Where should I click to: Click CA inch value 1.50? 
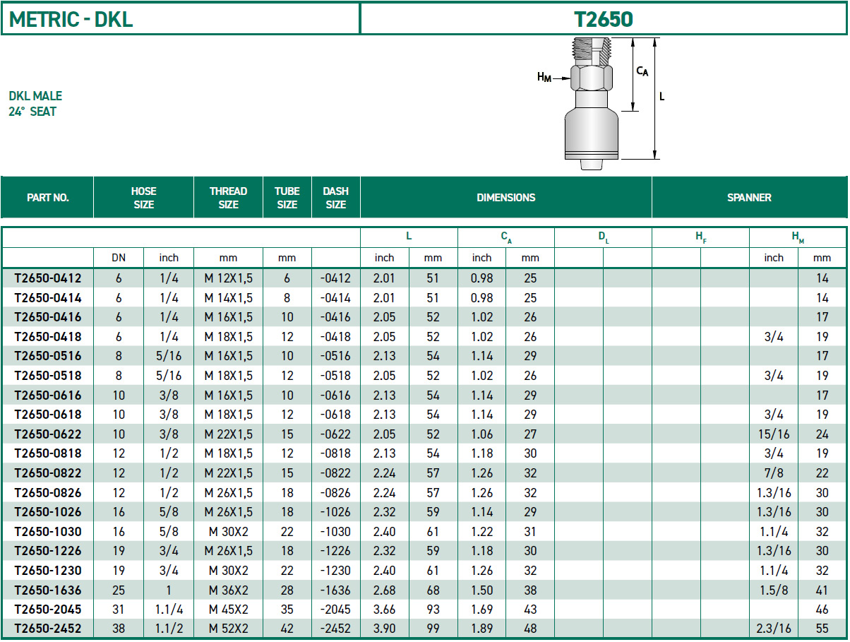click(481, 590)
